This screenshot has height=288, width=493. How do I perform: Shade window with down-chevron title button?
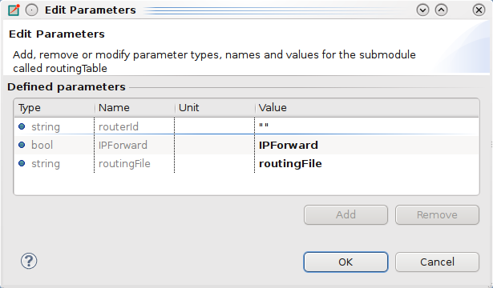[422, 10]
